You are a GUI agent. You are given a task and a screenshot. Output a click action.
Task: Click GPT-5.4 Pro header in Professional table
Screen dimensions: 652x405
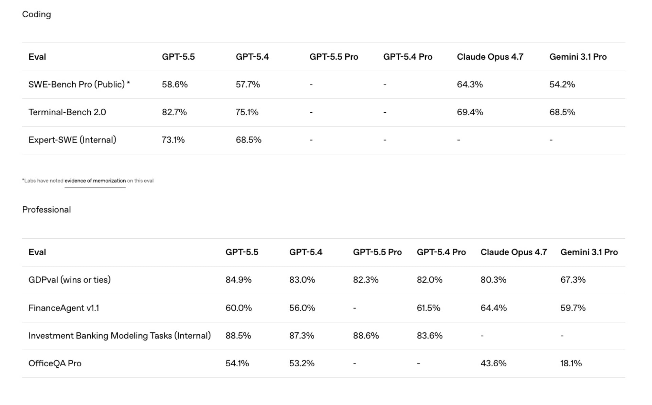(441, 252)
